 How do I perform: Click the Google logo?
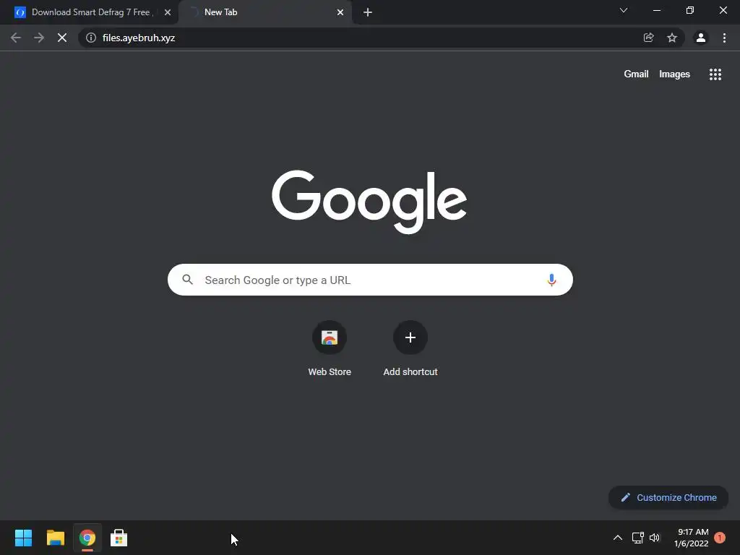[369, 202]
